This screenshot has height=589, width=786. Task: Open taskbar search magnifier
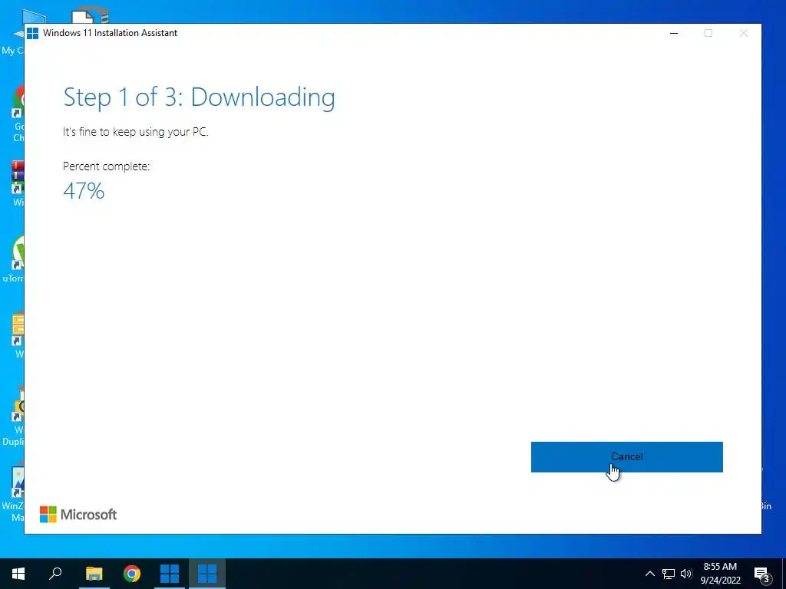pos(55,574)
